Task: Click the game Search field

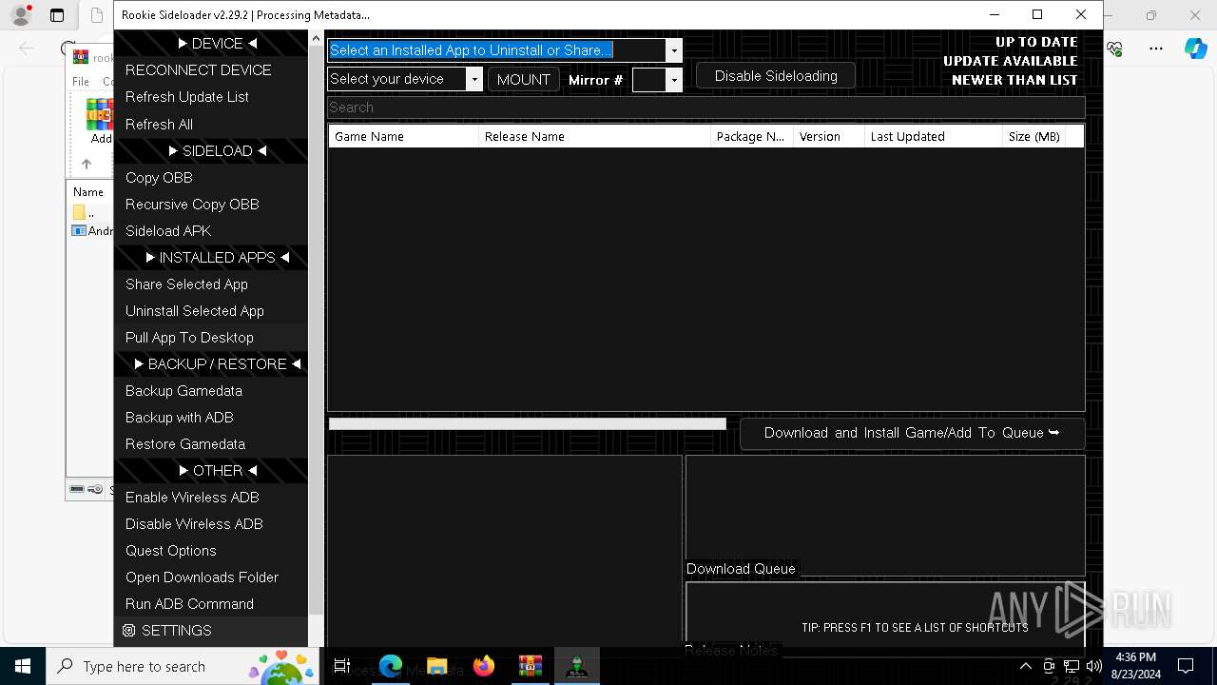Action: [x=705, y=108]
